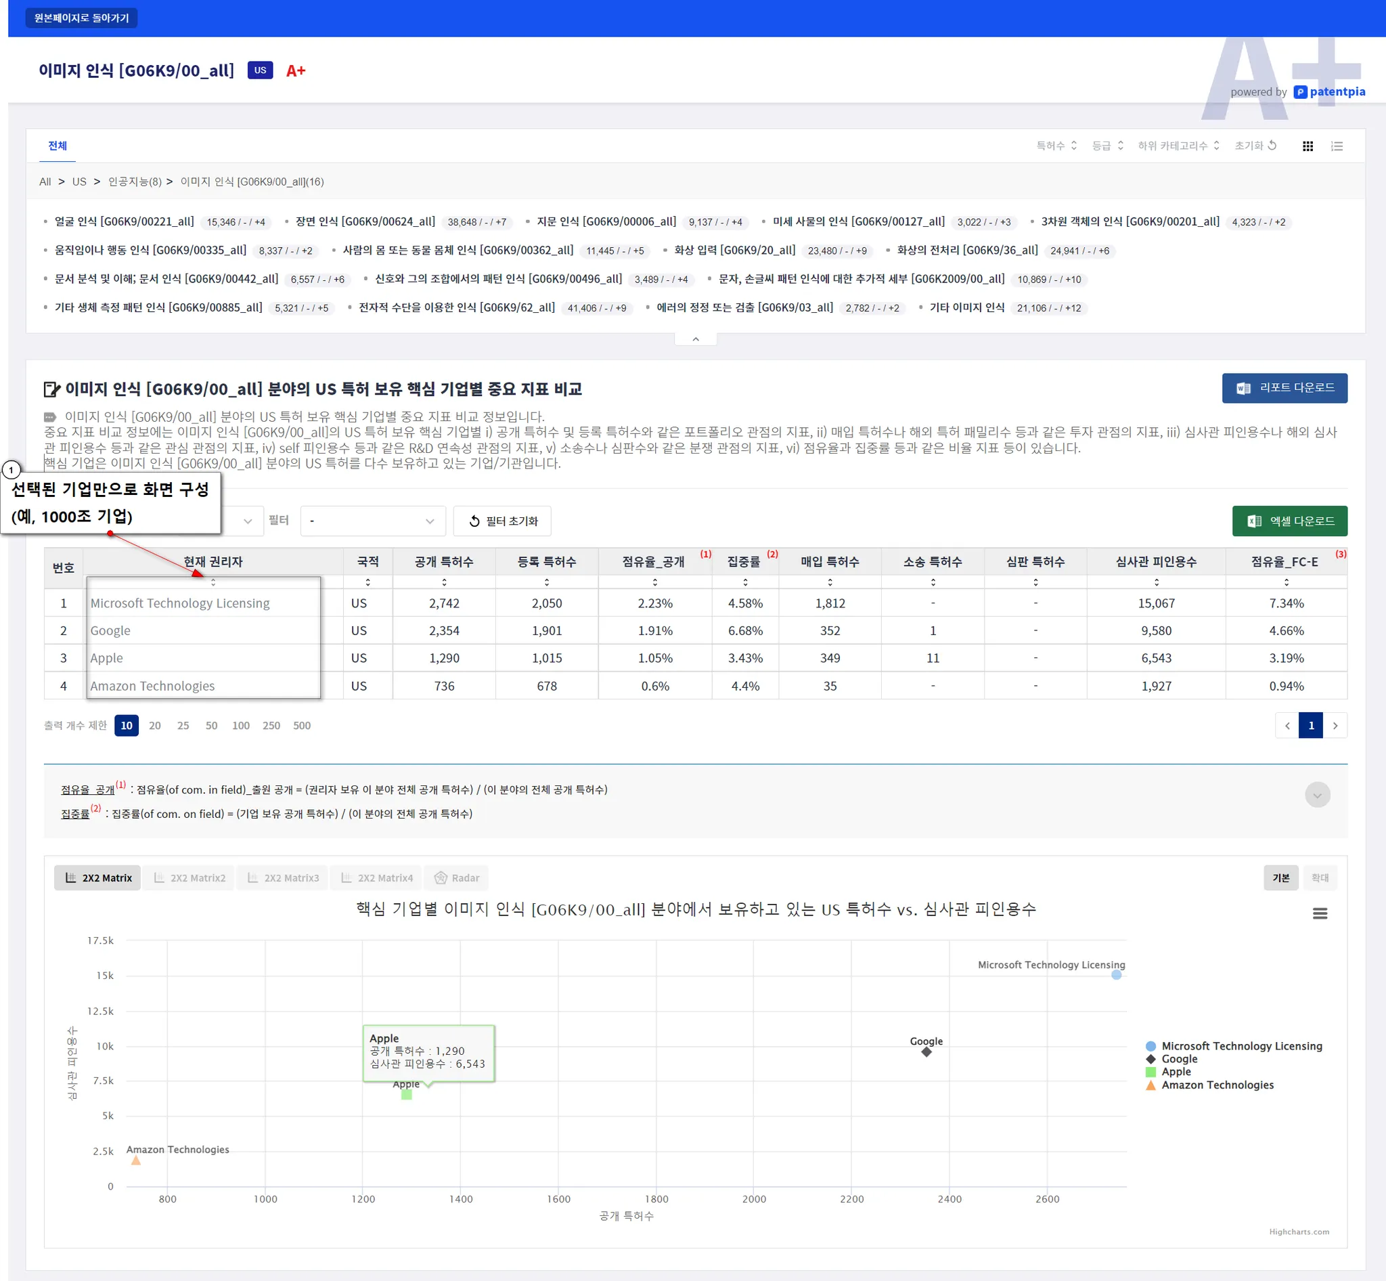Expand the formula notes round chevron

[1317, 795]
